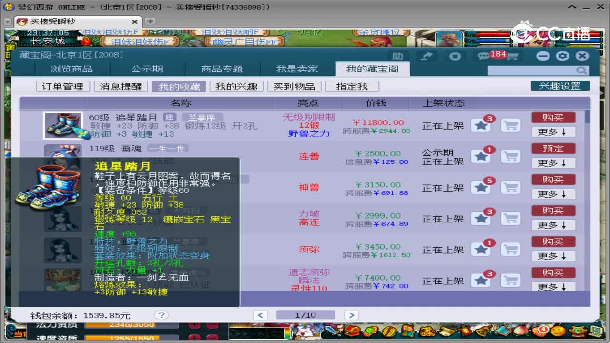Close the 买接受瞬秒 tab
610x343 pixels.
pos(134,22)
